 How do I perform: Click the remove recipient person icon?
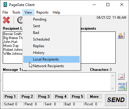pos(121,35)
